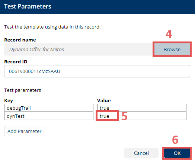Click the Browse button for Record name

pyautogui.click(x=172, y=49)
